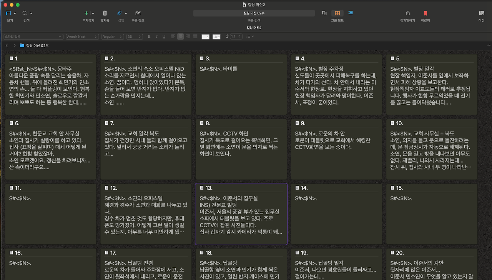The width and height of the screenshot is (492, 280).
Task: Toggle bold text formatting
Action: [149, 37]
